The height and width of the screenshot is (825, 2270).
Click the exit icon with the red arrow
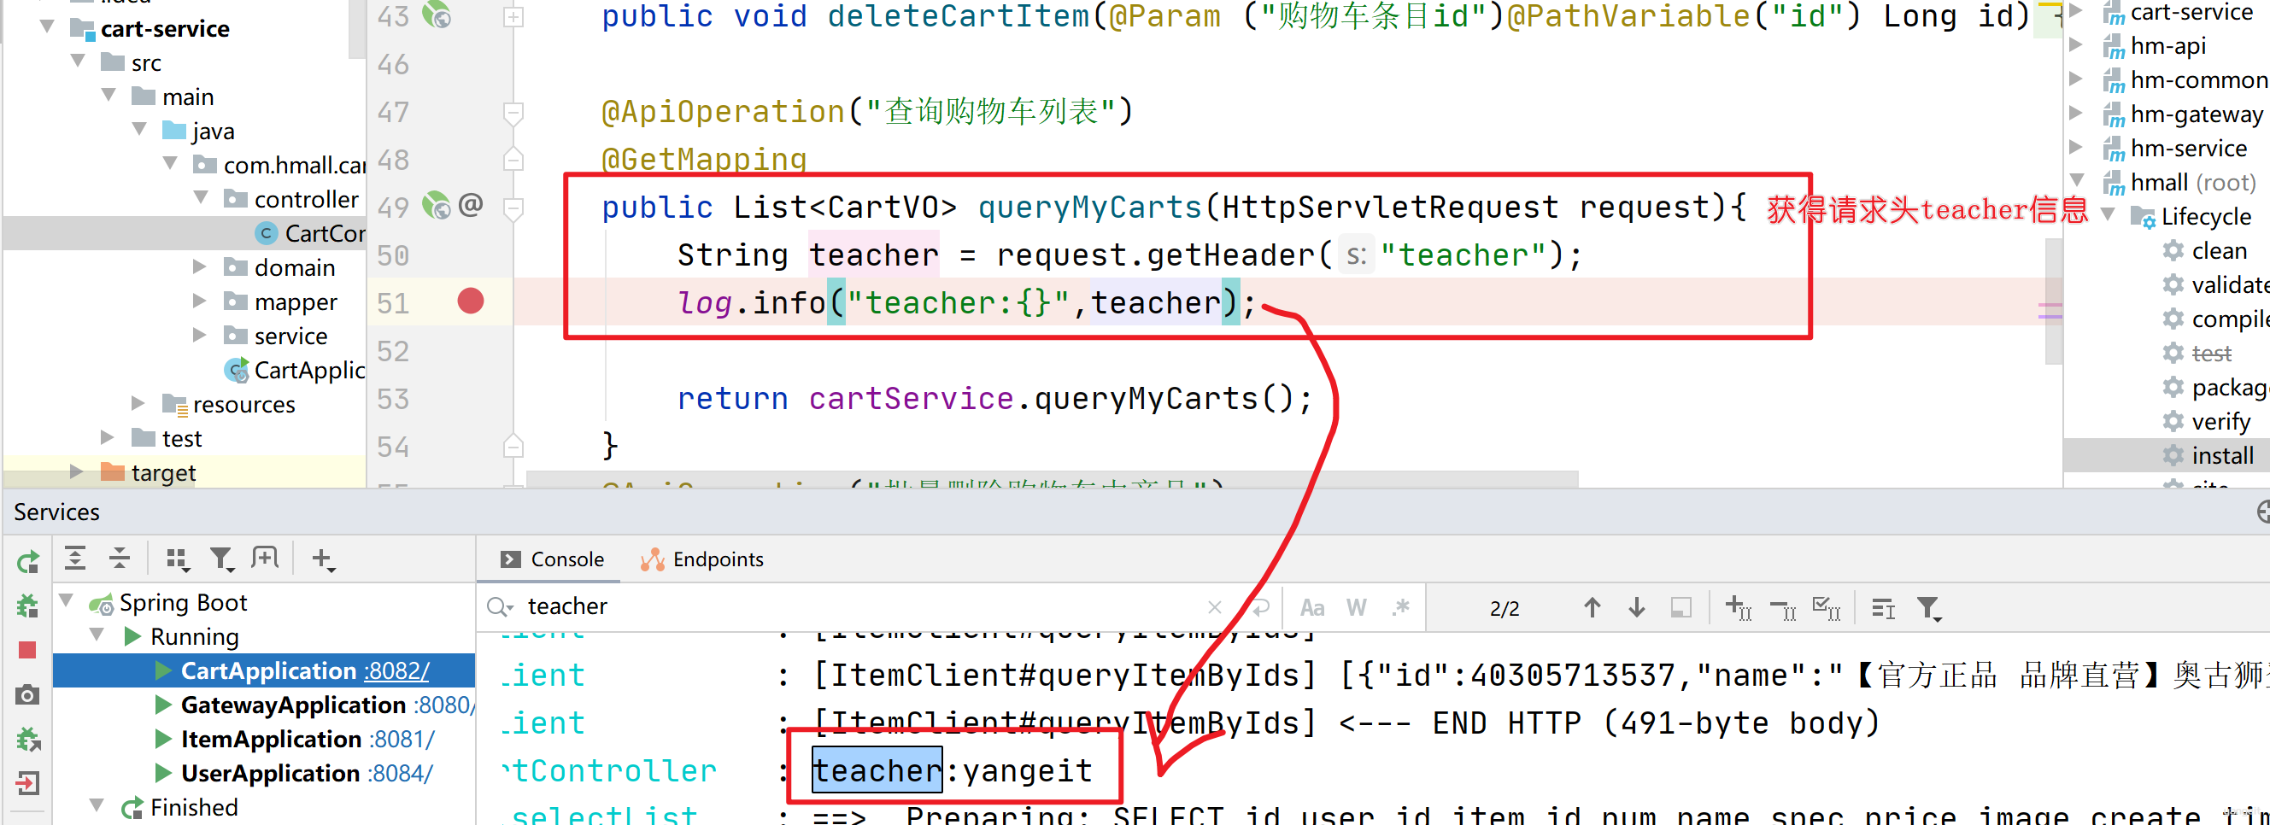click(27, 781)
